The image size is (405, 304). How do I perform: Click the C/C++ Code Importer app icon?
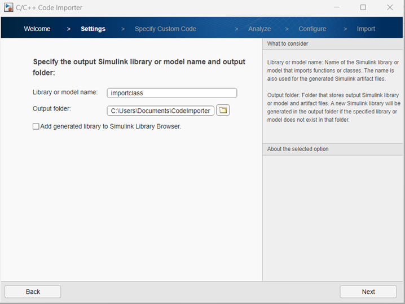(x=8, y=7)
